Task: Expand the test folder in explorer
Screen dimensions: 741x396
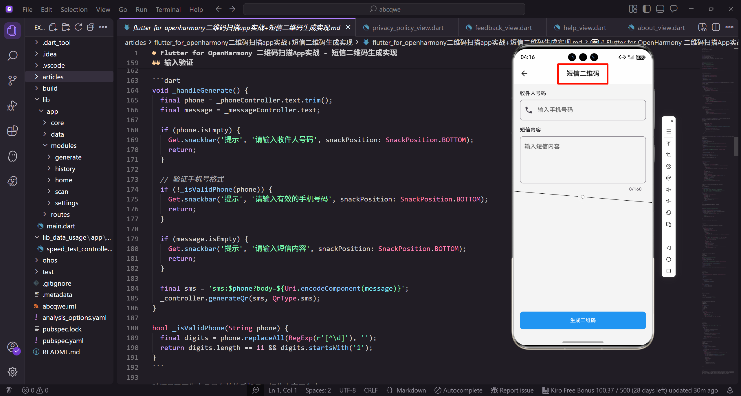Action: coord(48,272)
